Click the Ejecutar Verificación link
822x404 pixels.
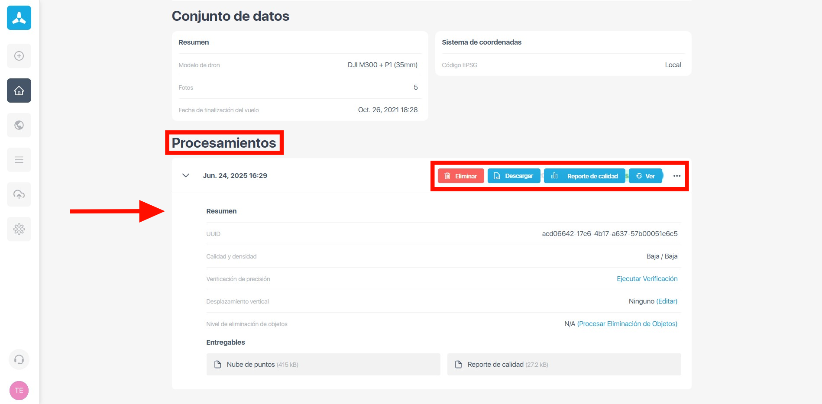pyautogui.click(x=647, y=279)
